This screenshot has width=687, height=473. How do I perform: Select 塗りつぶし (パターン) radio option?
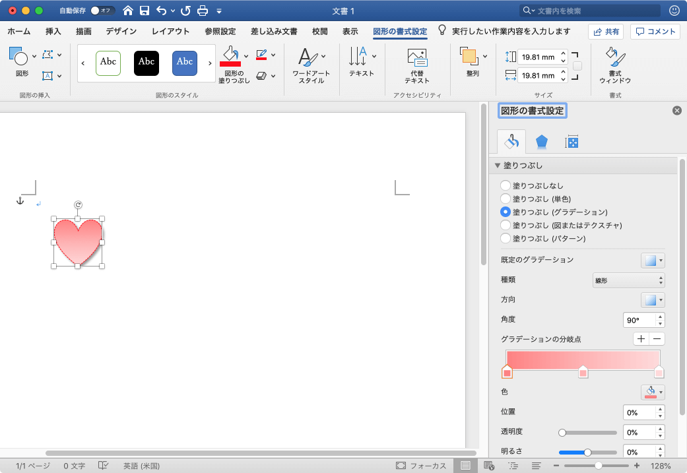pos(505,237)
